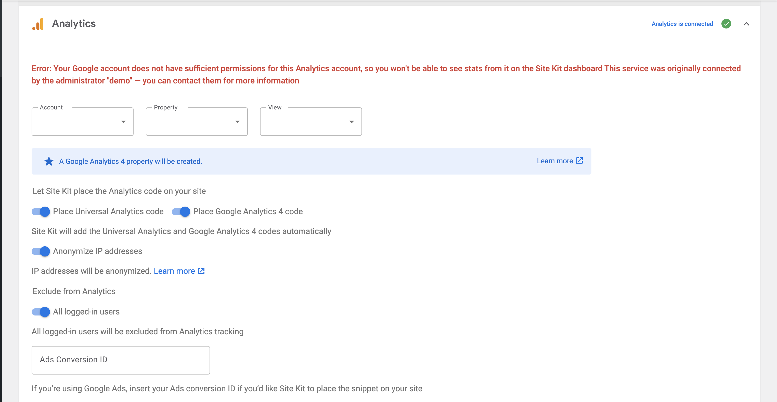Screen dimensions: 777x402
Task: Click the green connected checkmark icon
Action: point(726,24)
